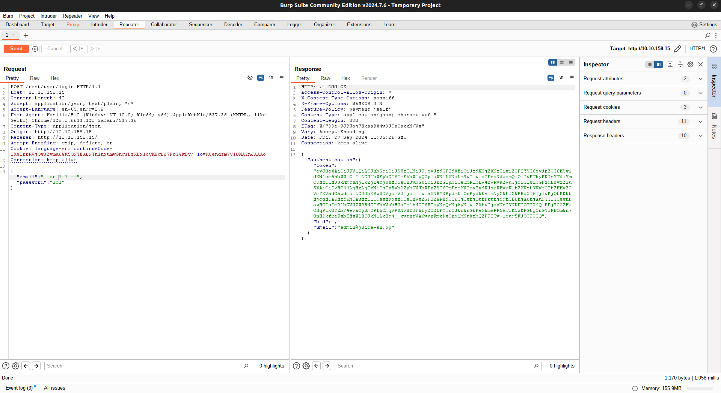Close the Inspector panel with X icon
The width and height of the screenshot is (721, 393).
point(700,64)
